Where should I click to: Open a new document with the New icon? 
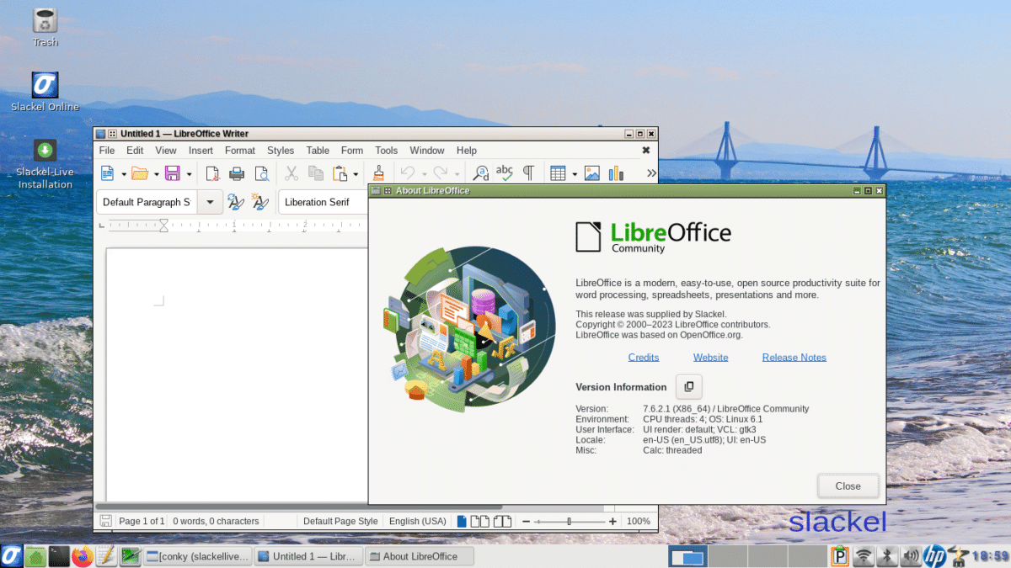tap(106, 173)
